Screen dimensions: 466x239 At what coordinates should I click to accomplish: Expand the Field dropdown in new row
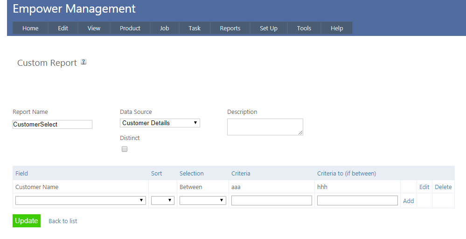(80, 201)
